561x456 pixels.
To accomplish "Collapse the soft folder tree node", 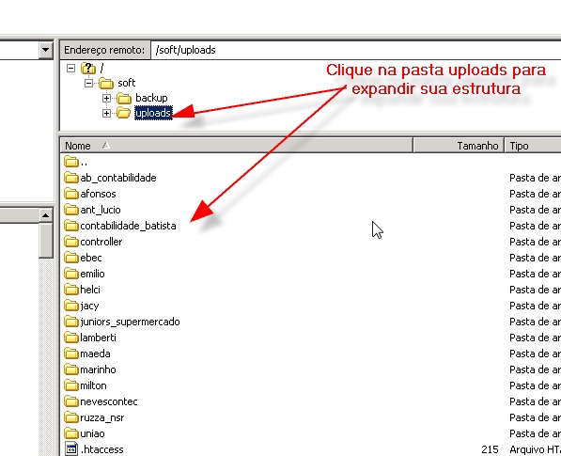I will click(x=88, y=84).
